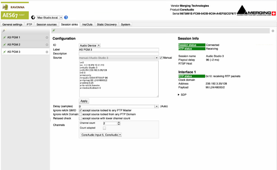Click the Product CoreAudio text
277x170 pixels.
tap(182, 10)
